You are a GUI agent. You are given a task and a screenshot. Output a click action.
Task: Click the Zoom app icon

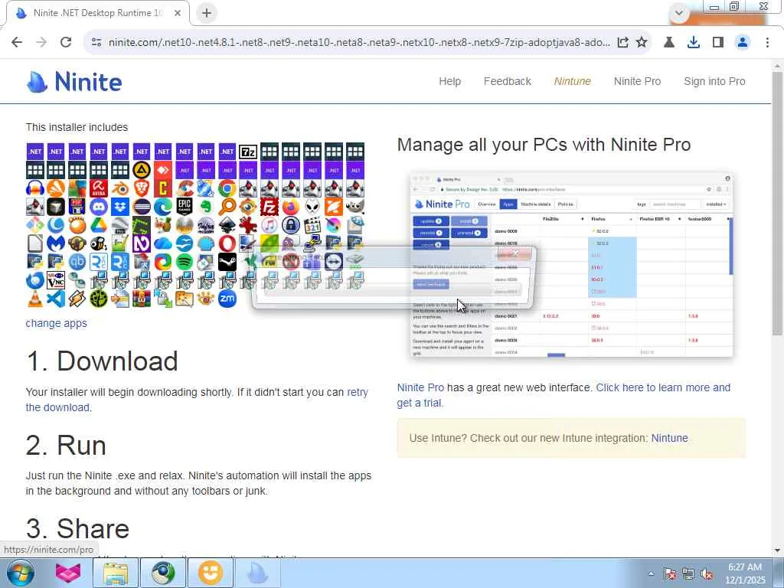click(x=227, y=299)
